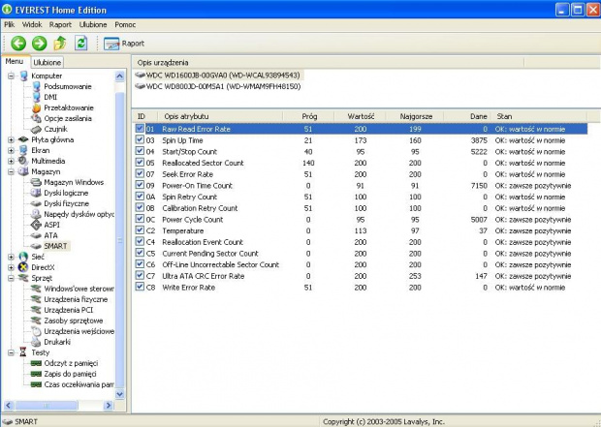Expand the Płyta główna node
The width and height of the screenshot is (601, 427).
tap(11, 139)
